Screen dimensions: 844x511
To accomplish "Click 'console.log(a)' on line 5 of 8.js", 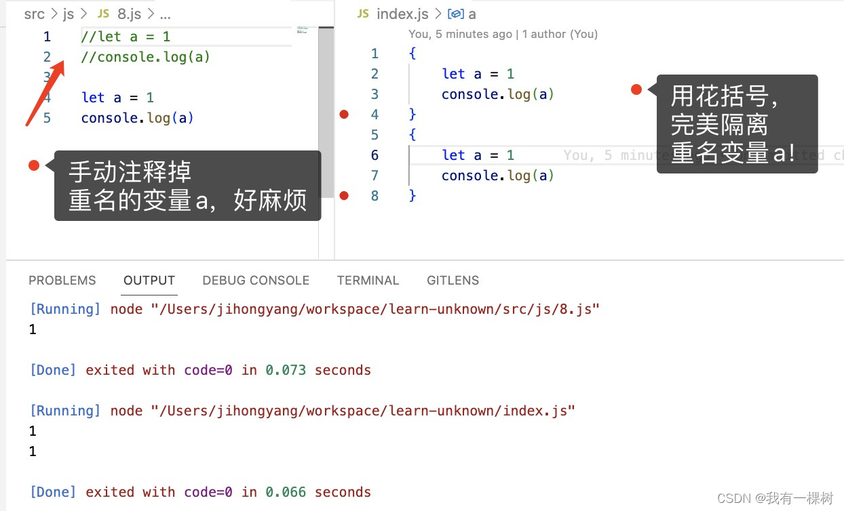I will point(138,118).
